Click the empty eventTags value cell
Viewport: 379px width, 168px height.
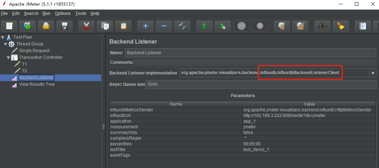tap(309, 155)
